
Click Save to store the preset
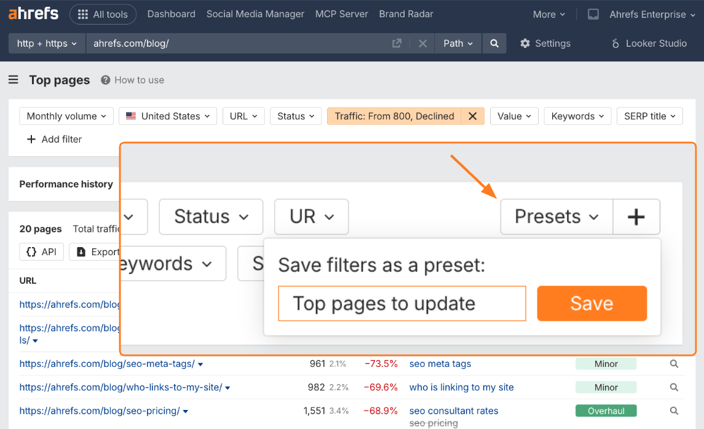point(591,303)
